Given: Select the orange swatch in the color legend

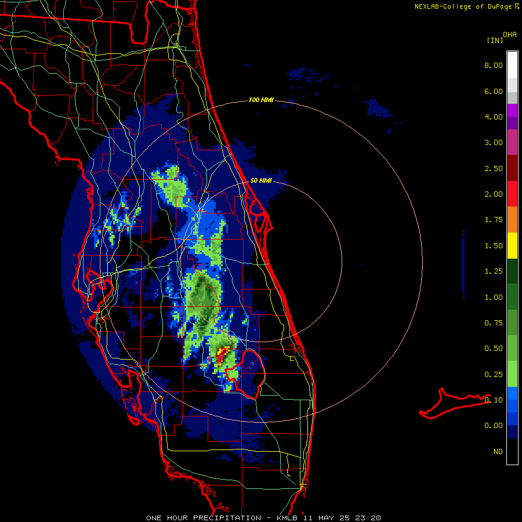Looking at the screenshot, I should point(512,220).
